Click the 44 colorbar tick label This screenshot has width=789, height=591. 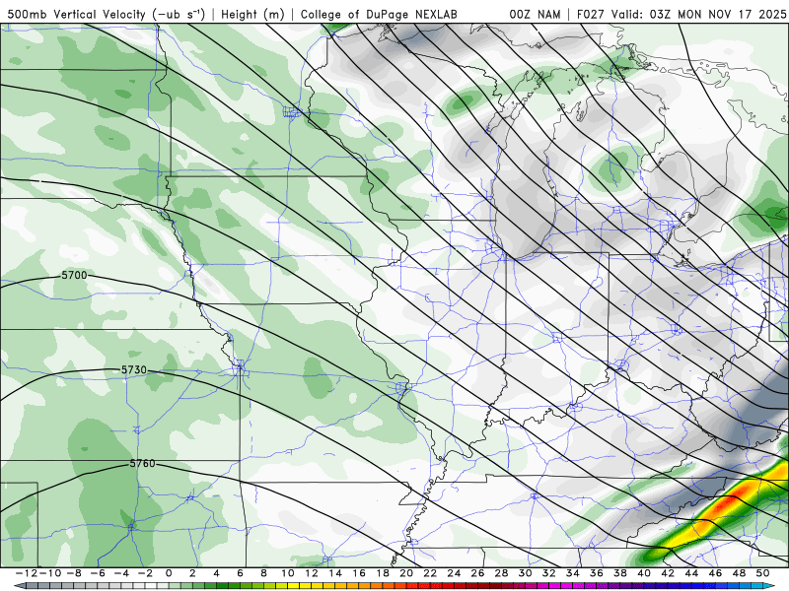[691, 573]
